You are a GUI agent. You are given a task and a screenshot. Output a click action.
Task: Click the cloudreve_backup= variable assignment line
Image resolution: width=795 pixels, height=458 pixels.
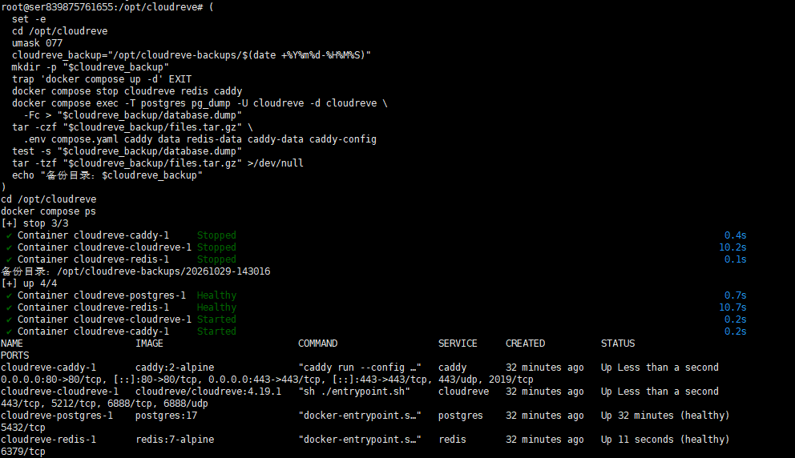[x=192, y=55]
